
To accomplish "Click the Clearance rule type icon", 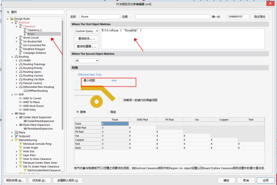I will [21, 26].
